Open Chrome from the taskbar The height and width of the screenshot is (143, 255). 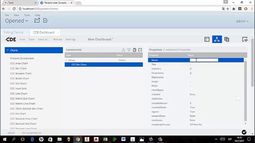tap(78, 139)
